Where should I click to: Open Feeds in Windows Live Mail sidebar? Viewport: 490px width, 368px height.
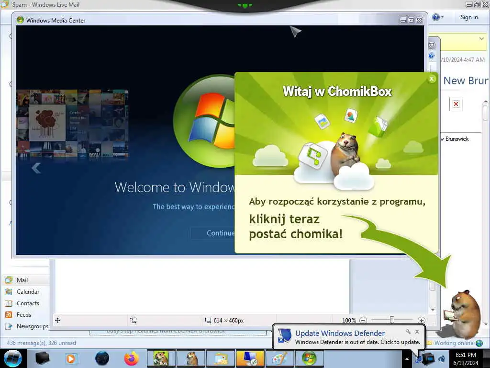[24, 314]
